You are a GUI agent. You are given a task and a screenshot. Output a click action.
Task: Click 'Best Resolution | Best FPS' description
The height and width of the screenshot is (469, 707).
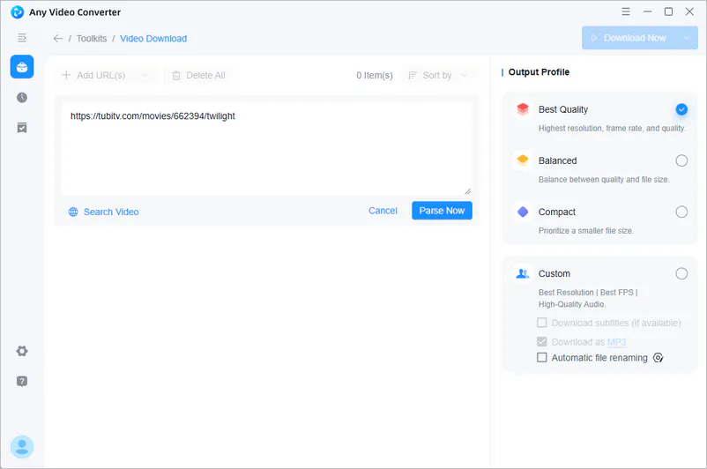(x=588, y=298)
